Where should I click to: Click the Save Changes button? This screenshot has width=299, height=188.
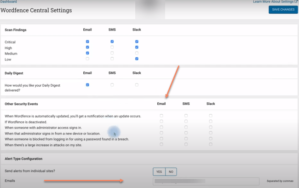point(283,10)
